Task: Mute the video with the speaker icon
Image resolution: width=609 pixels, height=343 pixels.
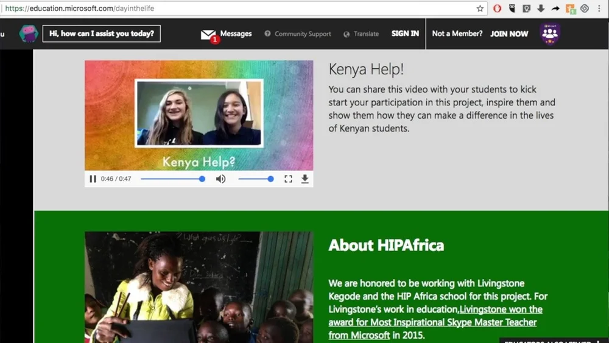Action: 220,179
